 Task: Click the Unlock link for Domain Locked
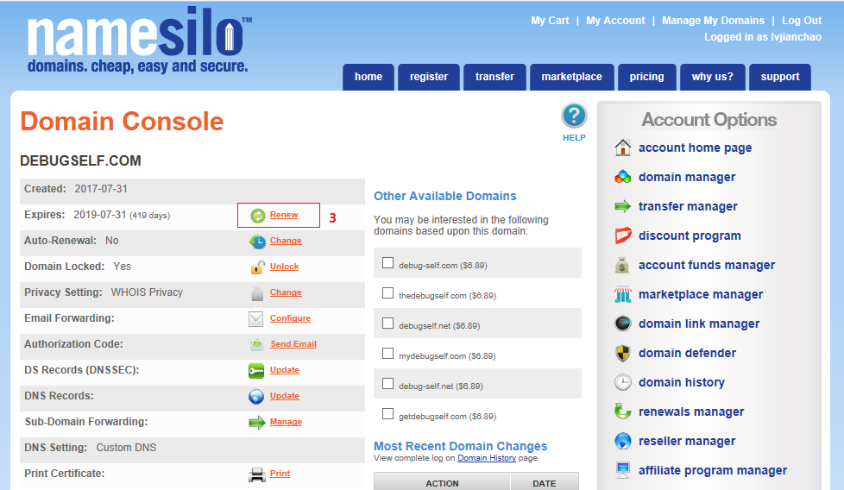point(284,267)
